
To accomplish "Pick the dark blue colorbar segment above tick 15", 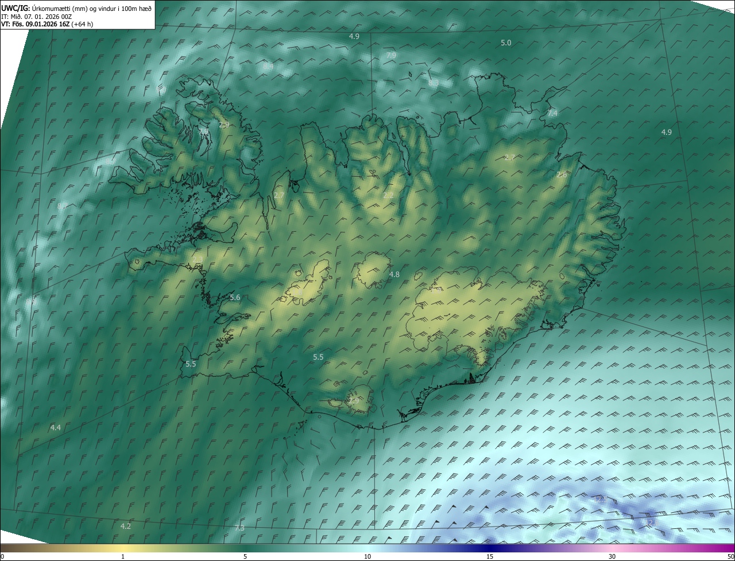I will 490,548.
